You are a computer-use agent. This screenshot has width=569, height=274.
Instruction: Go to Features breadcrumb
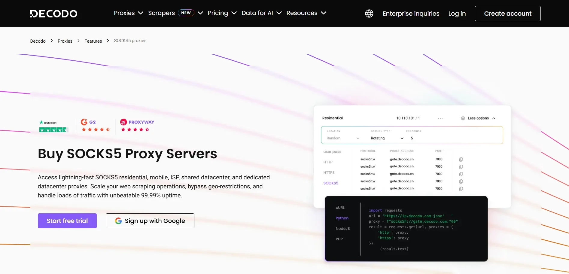(x=93, y=41)
